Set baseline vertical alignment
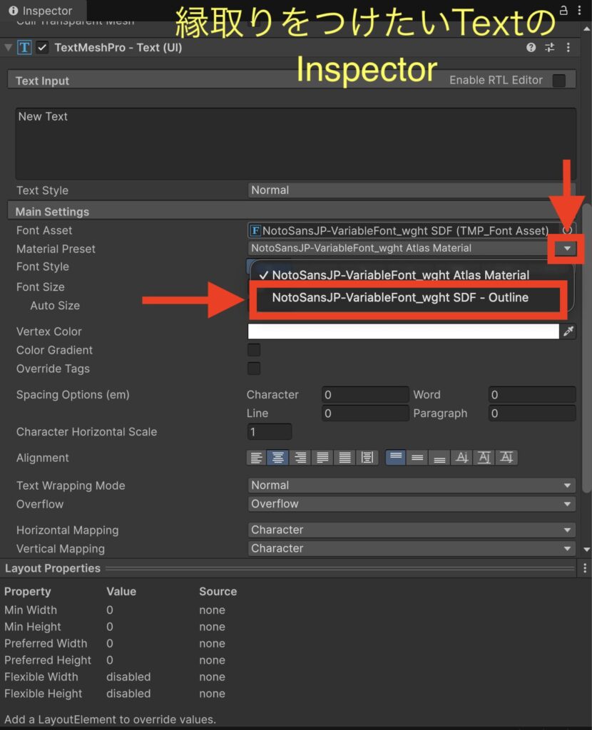Viewport: 592px width, 730px height. (x=461, y=458)
